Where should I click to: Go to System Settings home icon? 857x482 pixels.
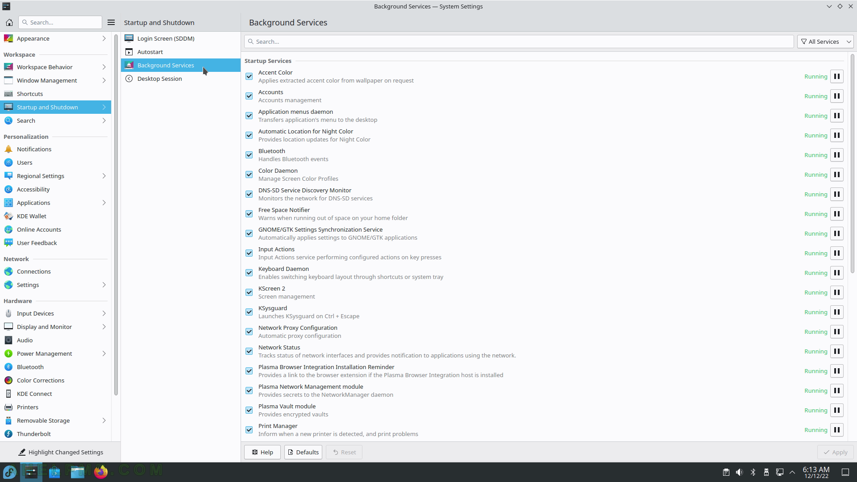pyautogui.click(x=9, y=22)
